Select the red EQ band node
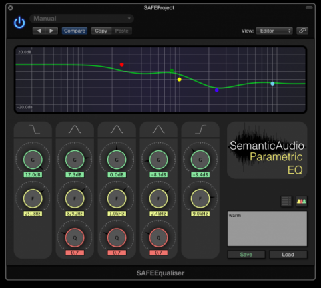 [x=121, y=65]
